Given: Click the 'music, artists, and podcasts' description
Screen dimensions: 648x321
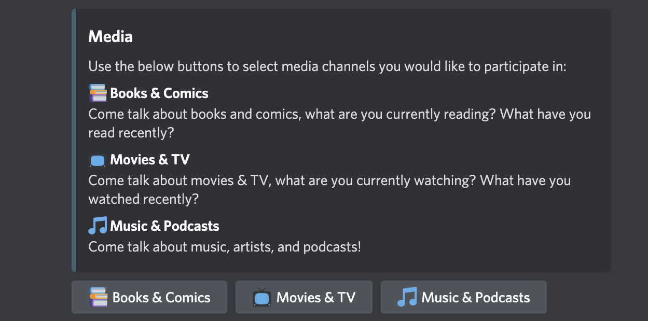Looking at the screenshot, I should (x=225, y=247).
